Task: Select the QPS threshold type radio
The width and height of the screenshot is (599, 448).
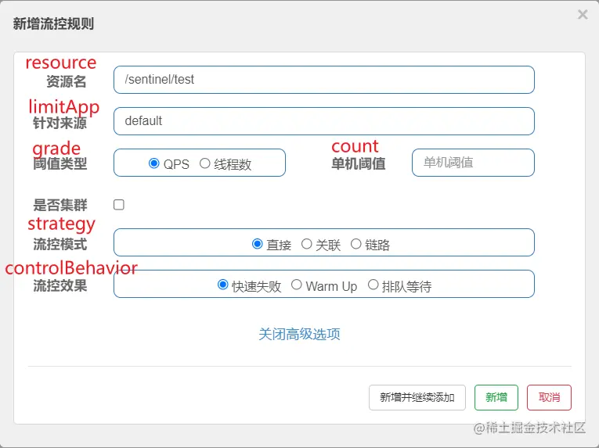Action: coord(154,163)
